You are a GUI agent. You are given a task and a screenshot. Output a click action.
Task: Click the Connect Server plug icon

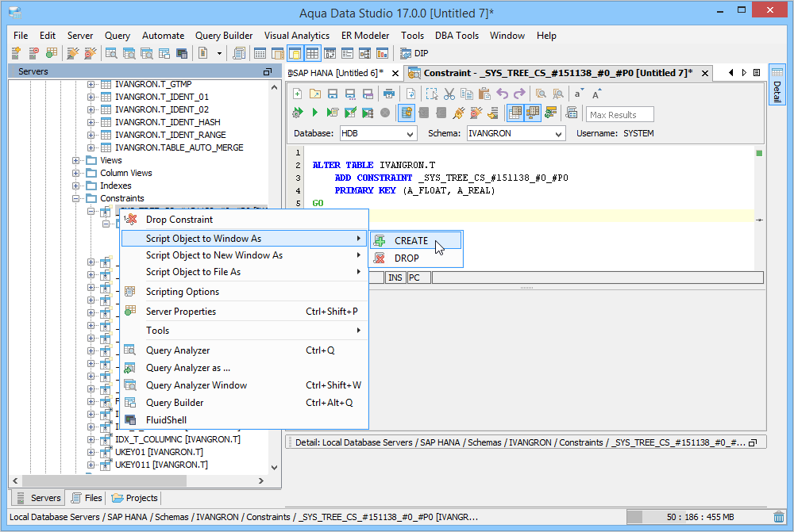pos(73,53)
